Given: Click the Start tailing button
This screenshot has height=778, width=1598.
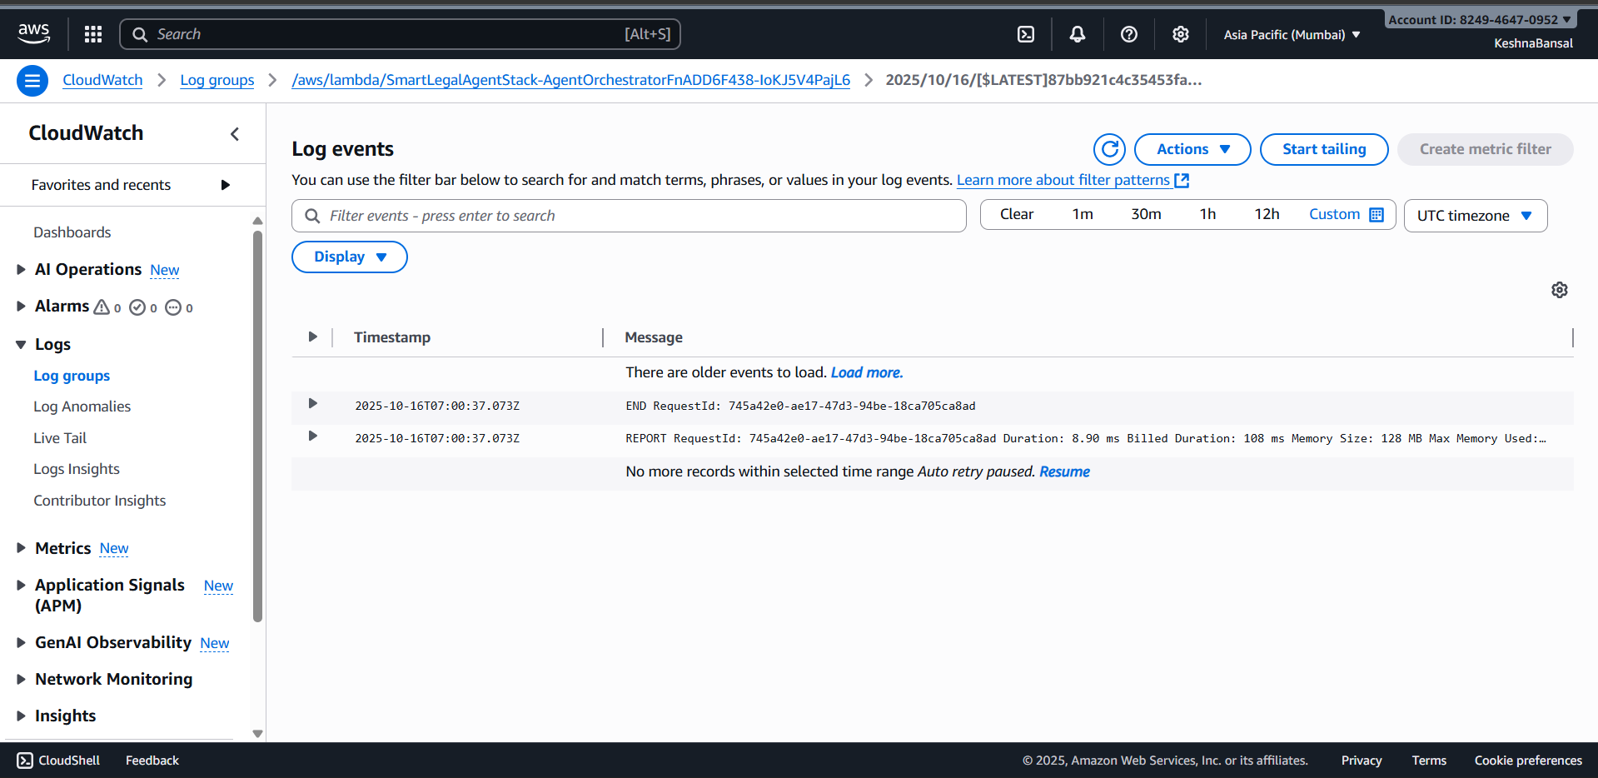Looking at the screenshot, I should [1324, 149].
